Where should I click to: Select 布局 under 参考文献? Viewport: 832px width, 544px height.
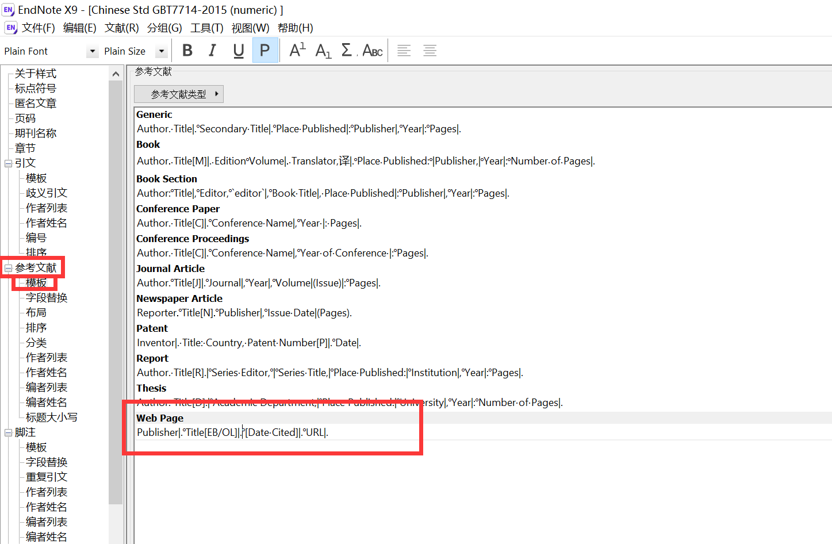pos(36,313)
